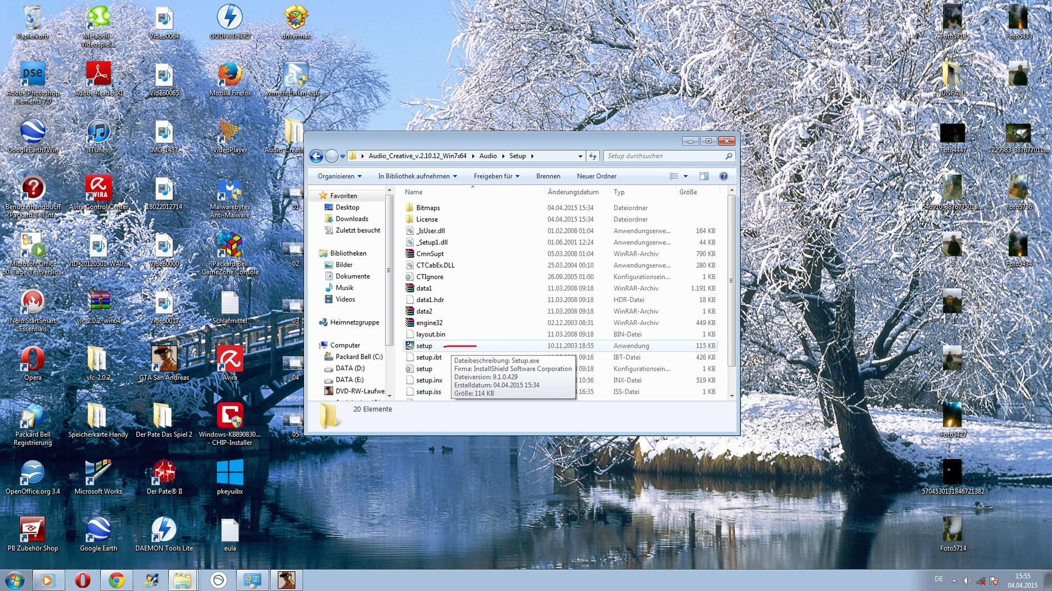This screenshot has height=591, width=1052.
Task: Toggle the preview pane icon in Explorer toolbar
Action: coord(704,176)
